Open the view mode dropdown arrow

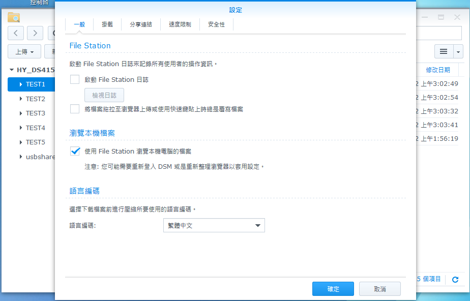tap(458, 51)
